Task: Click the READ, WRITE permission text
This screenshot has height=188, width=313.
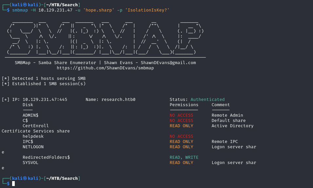Action: point(184,157)
